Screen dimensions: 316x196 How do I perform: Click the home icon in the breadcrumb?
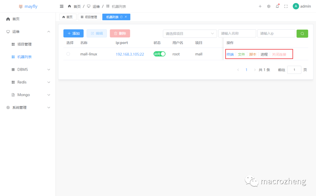(x=69, y=6)
